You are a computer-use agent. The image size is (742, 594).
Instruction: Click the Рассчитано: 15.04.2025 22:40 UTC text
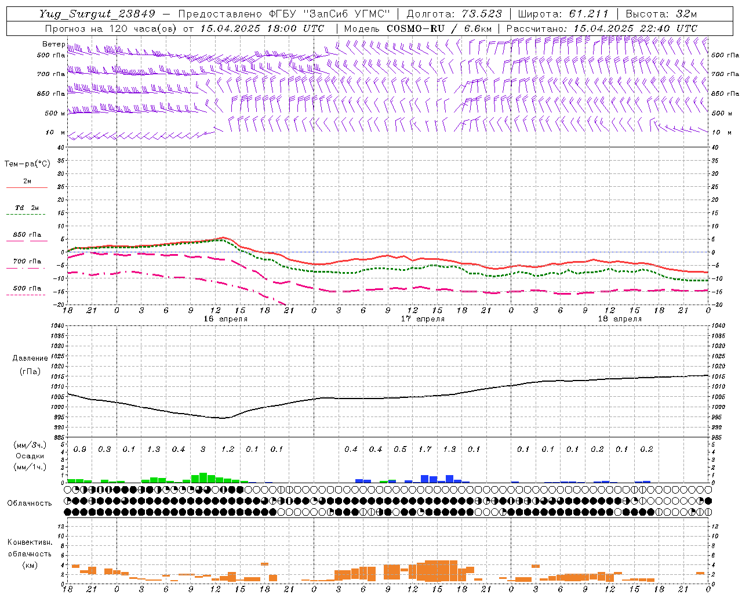[602, 28]
